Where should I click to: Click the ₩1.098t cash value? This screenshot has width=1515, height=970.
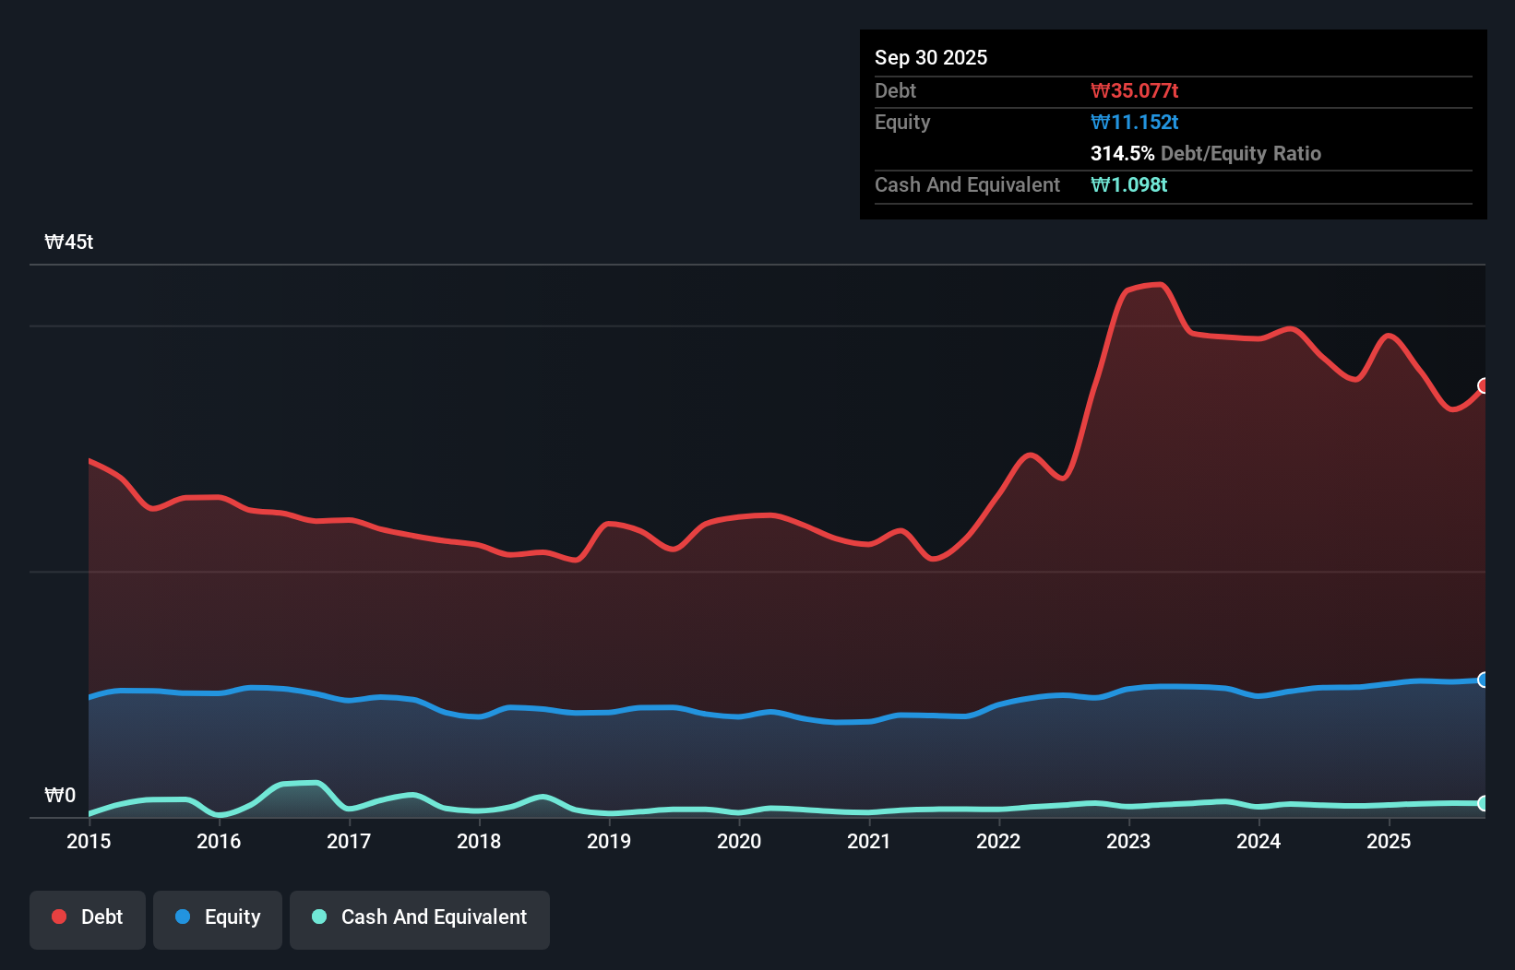point(1128,184)
